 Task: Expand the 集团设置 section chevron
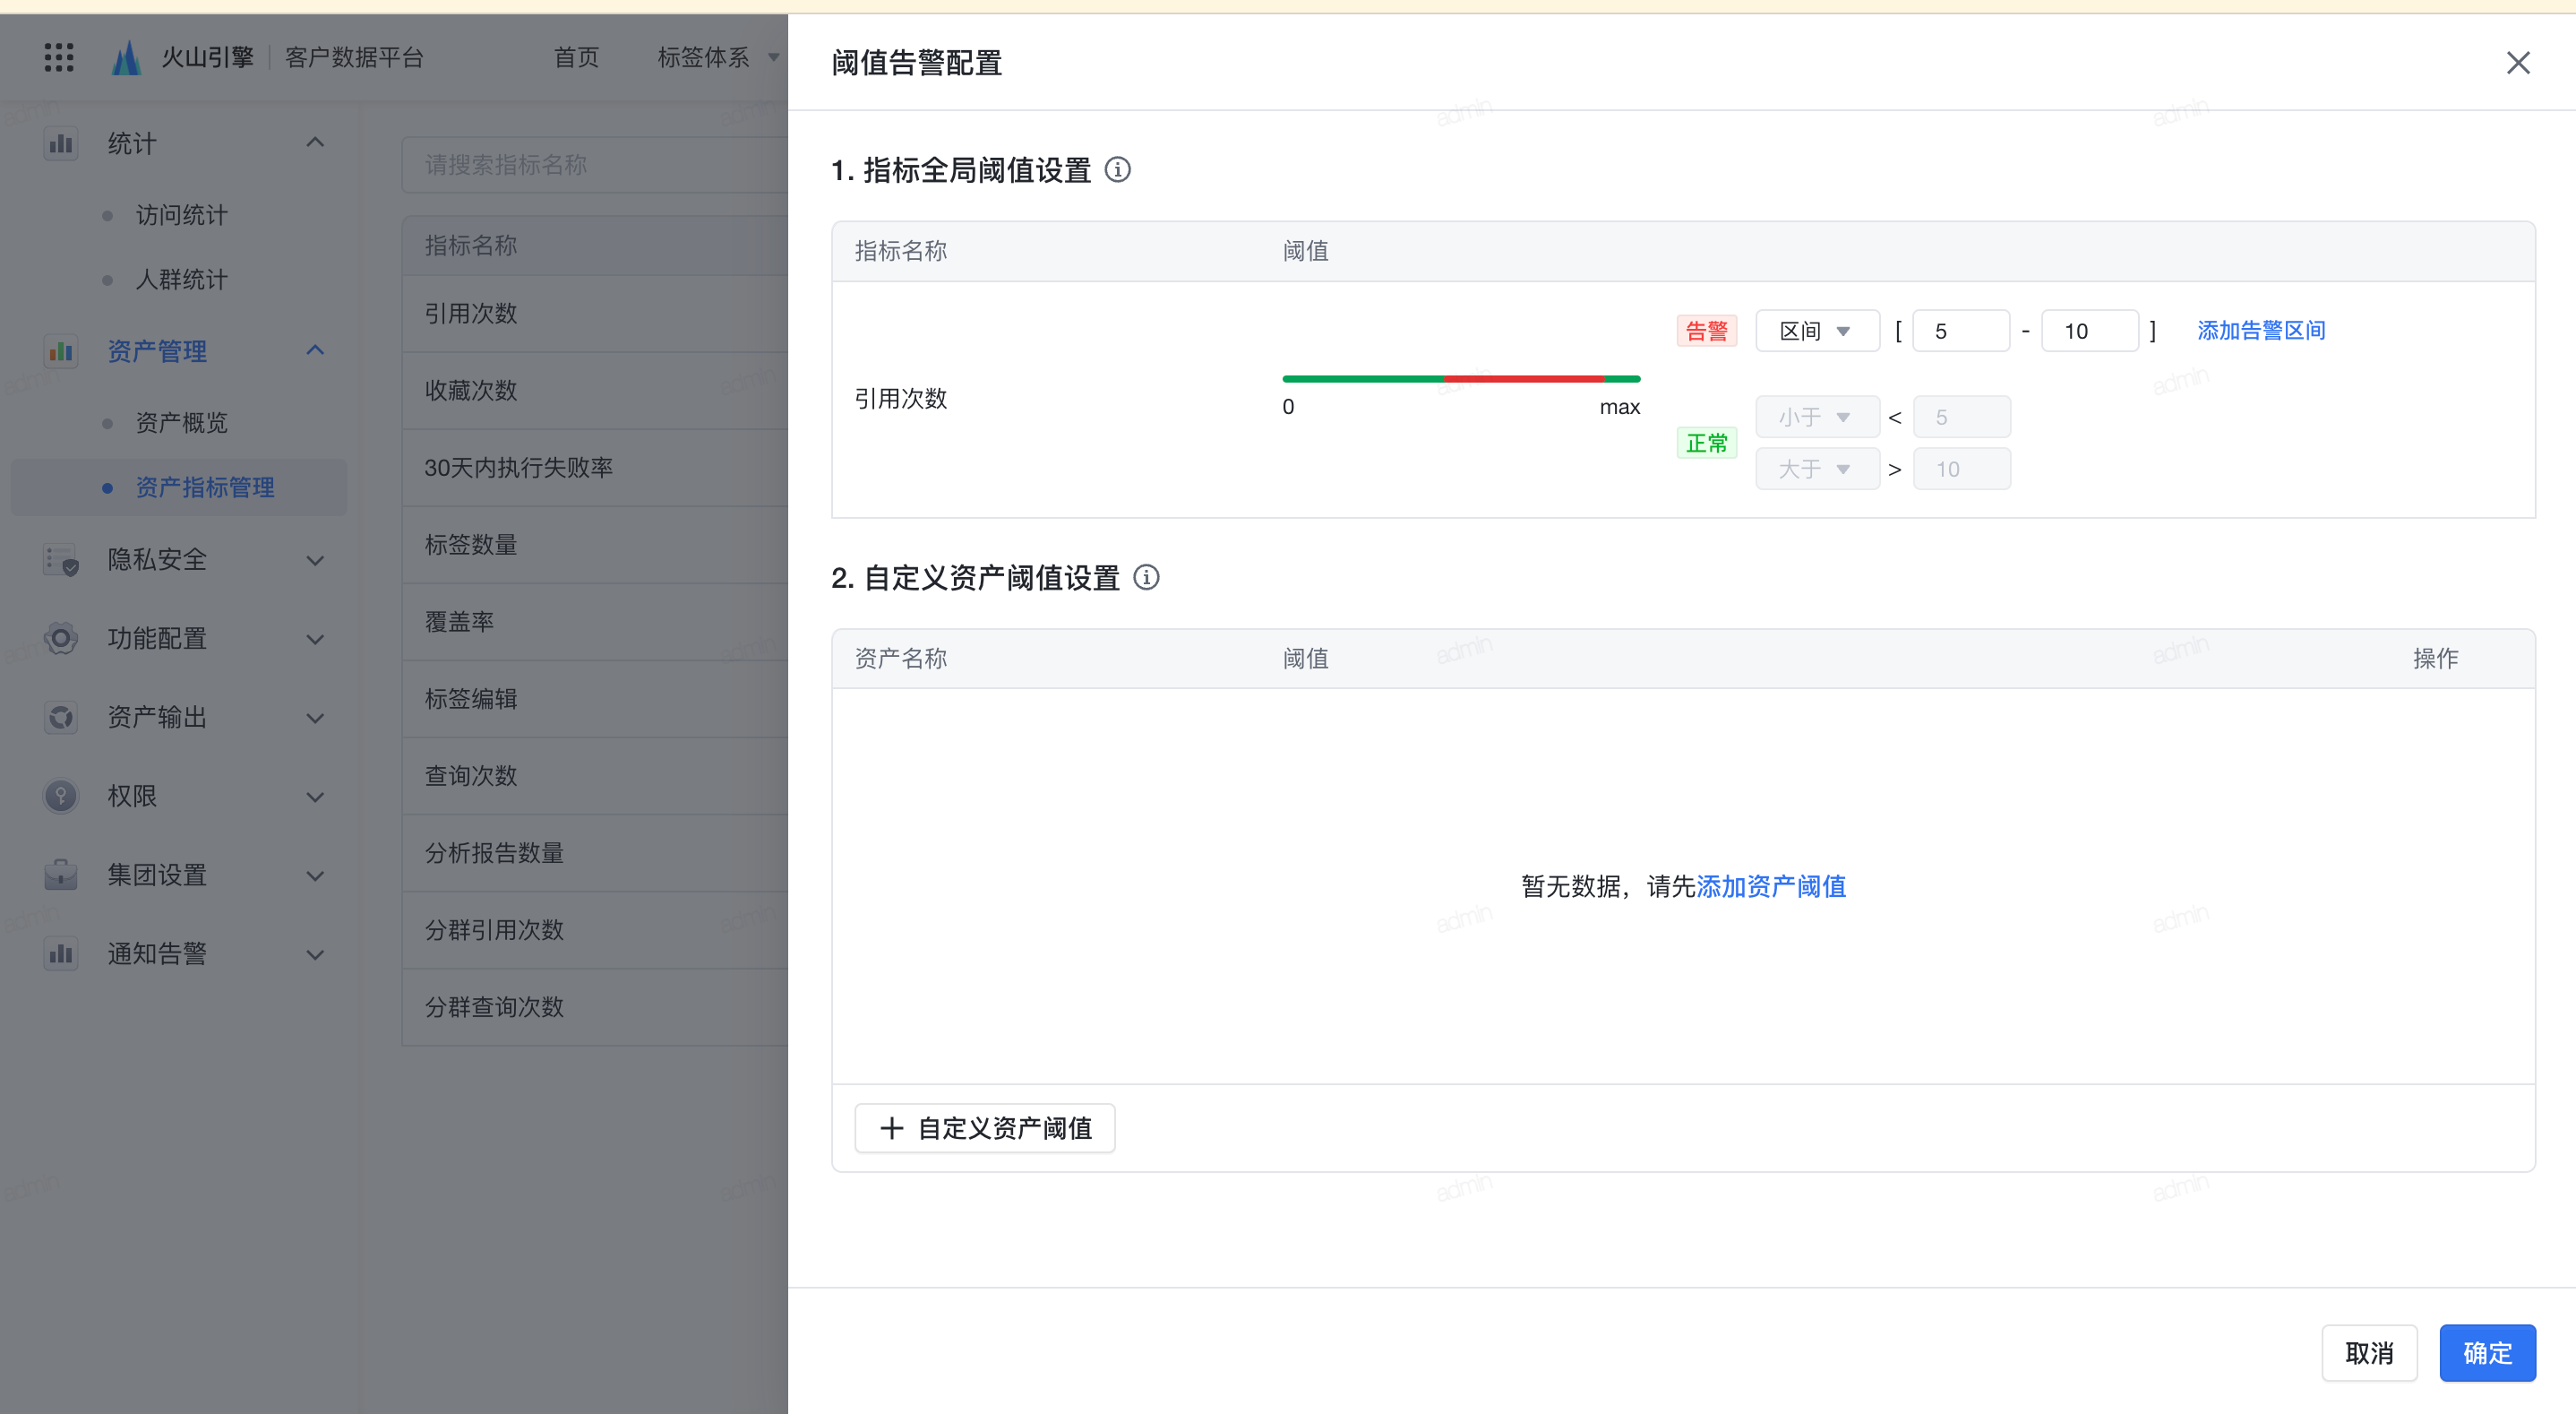tap(315, 876)
